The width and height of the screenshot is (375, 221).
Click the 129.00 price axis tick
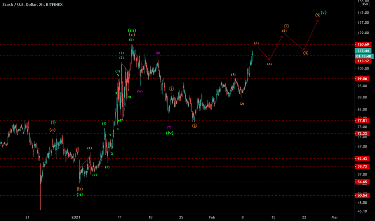click(x=363, y=33)
